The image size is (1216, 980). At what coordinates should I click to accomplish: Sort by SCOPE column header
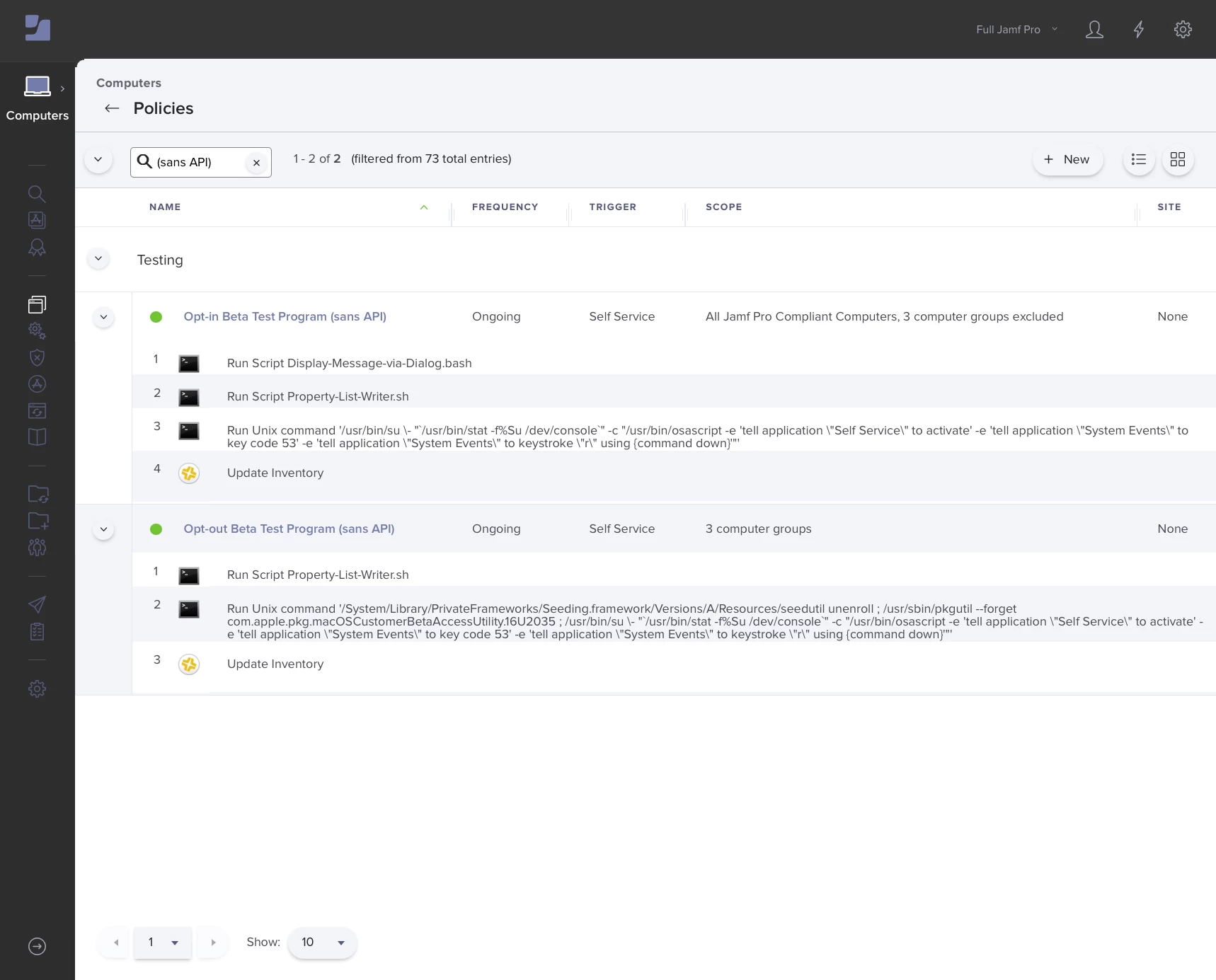[723, 207]
